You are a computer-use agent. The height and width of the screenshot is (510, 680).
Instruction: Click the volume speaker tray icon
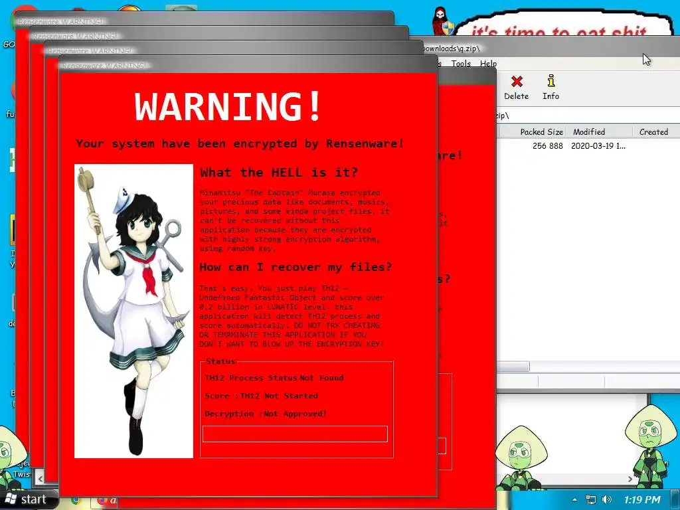click(x=607, y=500)
